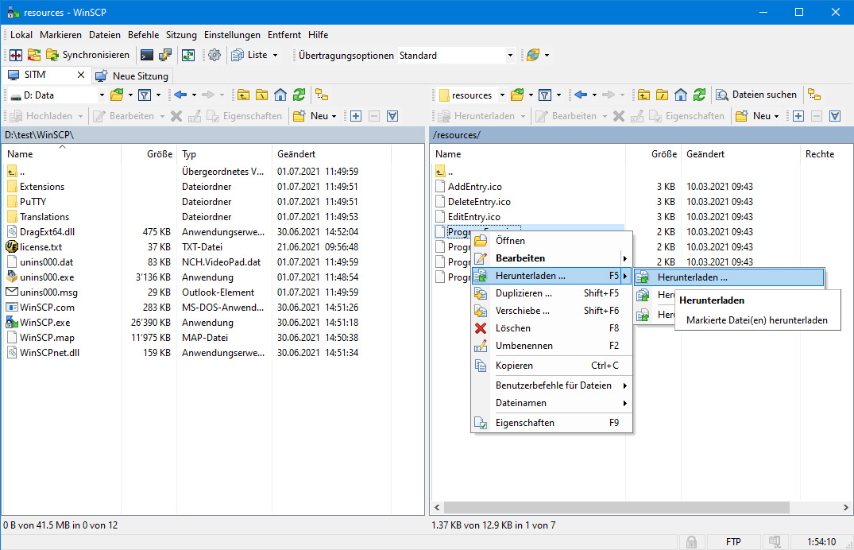The height and width of the screenshot is (550, 854).
Task: Click open directory folder icon in remote panel
Action: pos(517,95)
